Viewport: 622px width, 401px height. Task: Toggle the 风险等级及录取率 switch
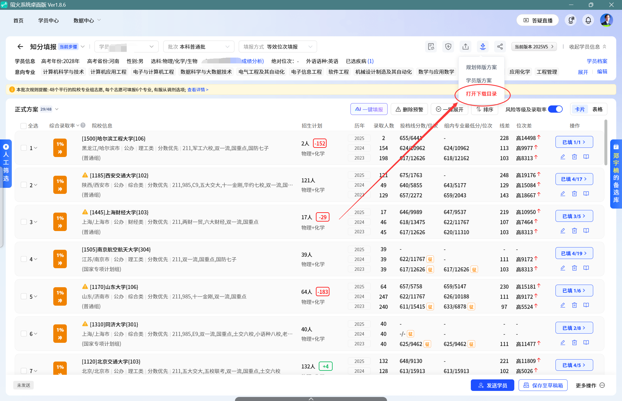tap(555, 109)
